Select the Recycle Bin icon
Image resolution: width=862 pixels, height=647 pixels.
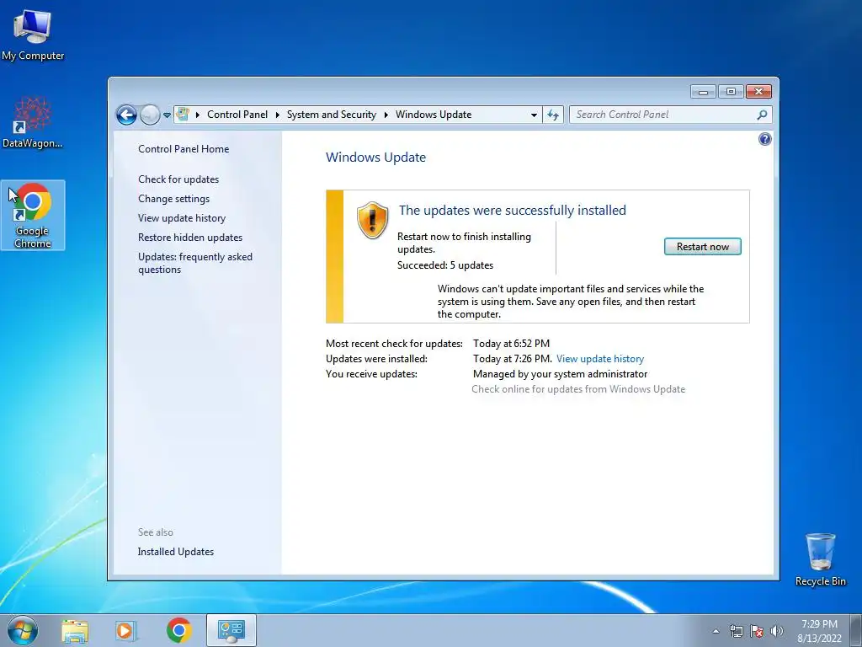coord(820,559)
